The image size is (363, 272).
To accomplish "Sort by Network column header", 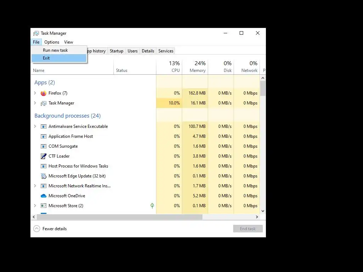I will [247, 67].
